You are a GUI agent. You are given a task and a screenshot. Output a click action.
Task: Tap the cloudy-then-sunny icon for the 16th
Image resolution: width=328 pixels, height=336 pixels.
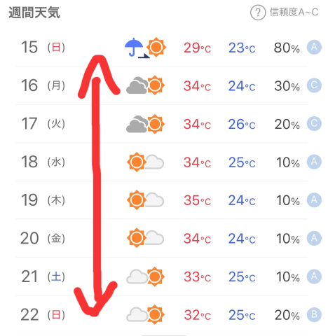(145, 85)
